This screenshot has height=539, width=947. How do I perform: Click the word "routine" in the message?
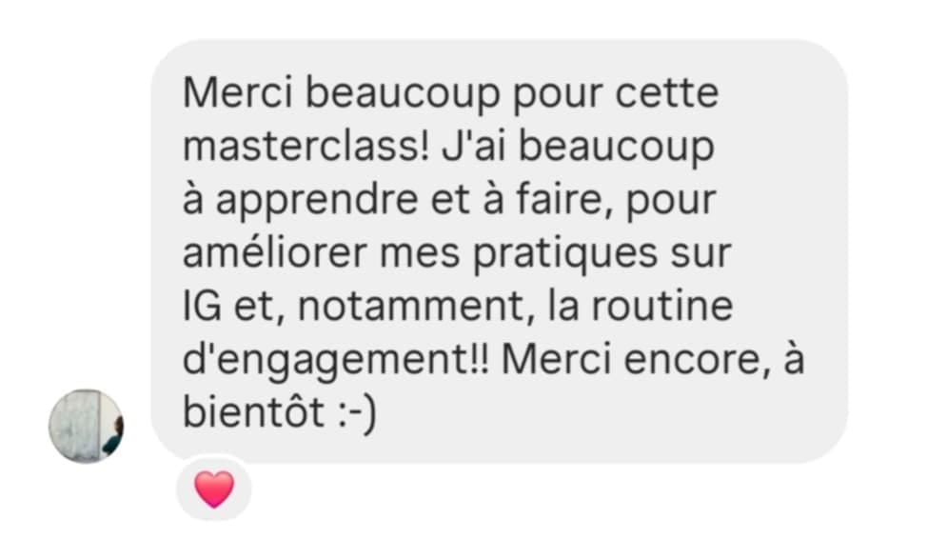[x=662, y=306]
